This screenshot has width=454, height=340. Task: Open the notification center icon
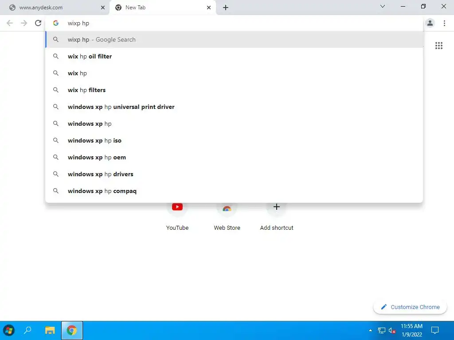(435, 330)
